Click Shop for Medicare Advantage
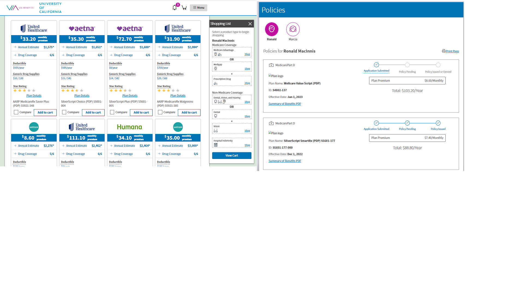 click(x=247, y=54)
